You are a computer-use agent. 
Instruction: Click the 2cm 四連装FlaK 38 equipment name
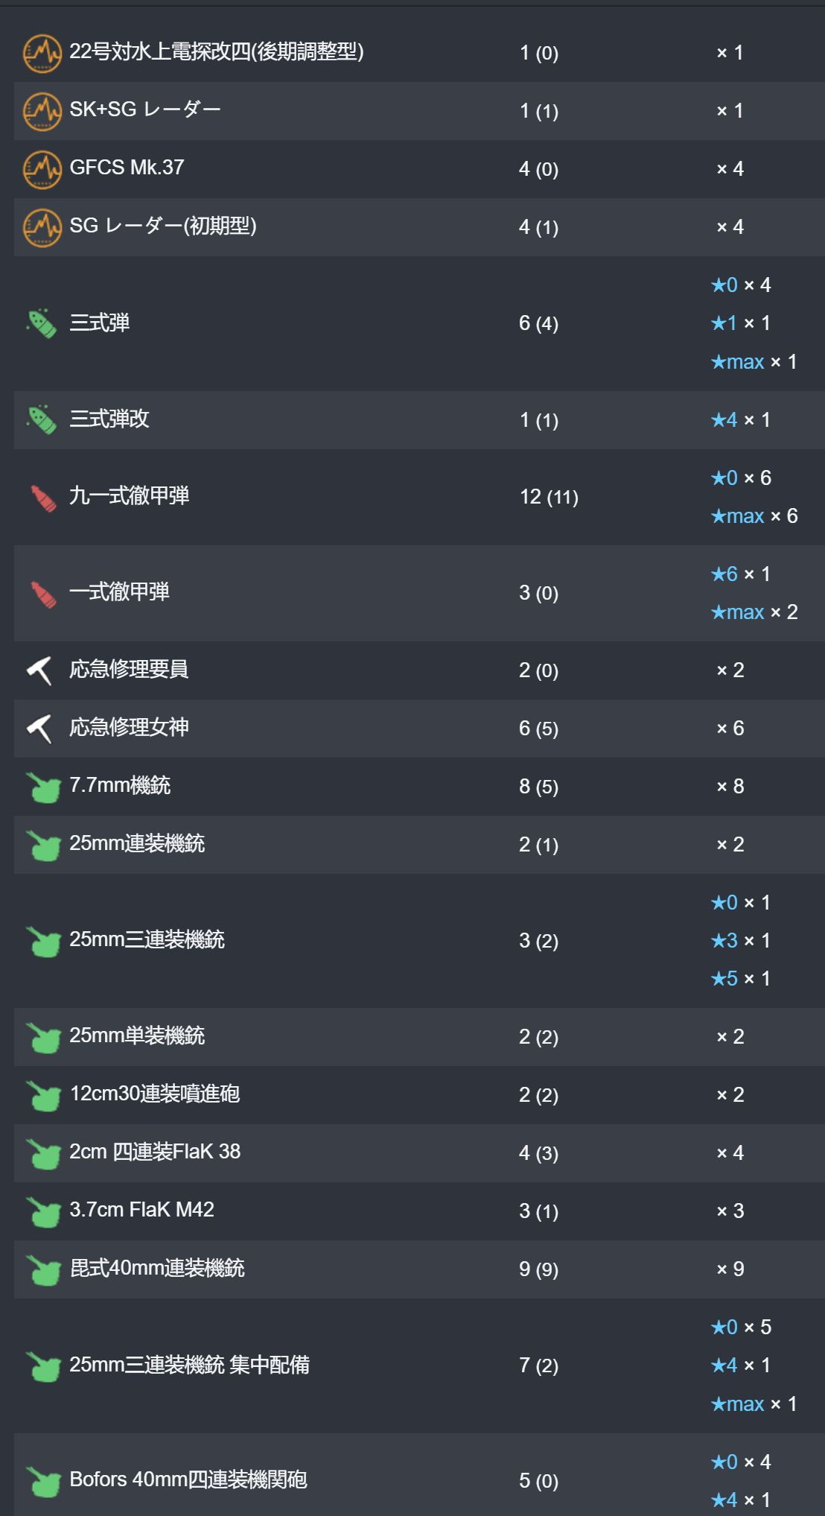[x=155, y=1152]
